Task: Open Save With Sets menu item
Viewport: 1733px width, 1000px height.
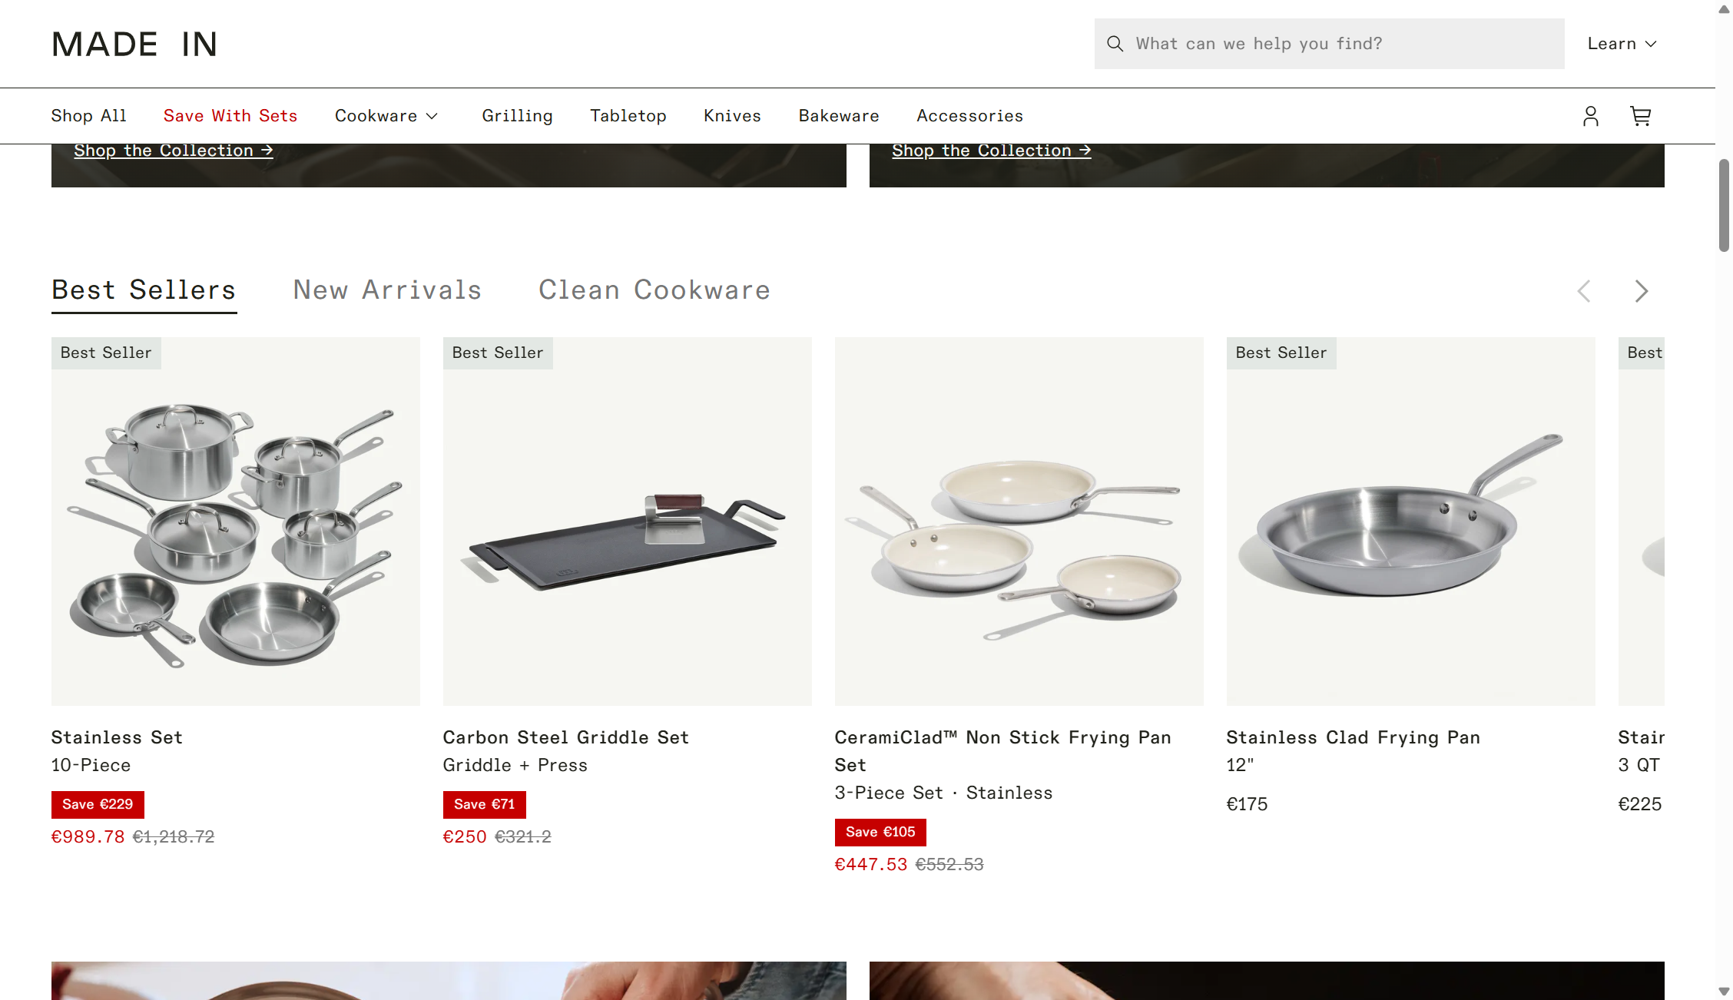Action: 230,116
